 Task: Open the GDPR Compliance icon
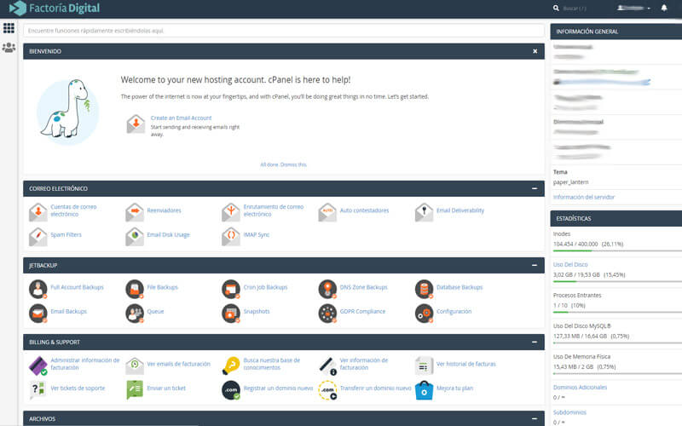point(327,313)
